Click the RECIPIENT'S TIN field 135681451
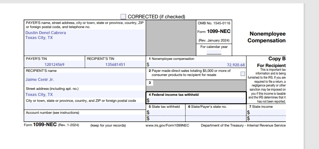Viewport: 319px width, 149px height. pos(115,64)
